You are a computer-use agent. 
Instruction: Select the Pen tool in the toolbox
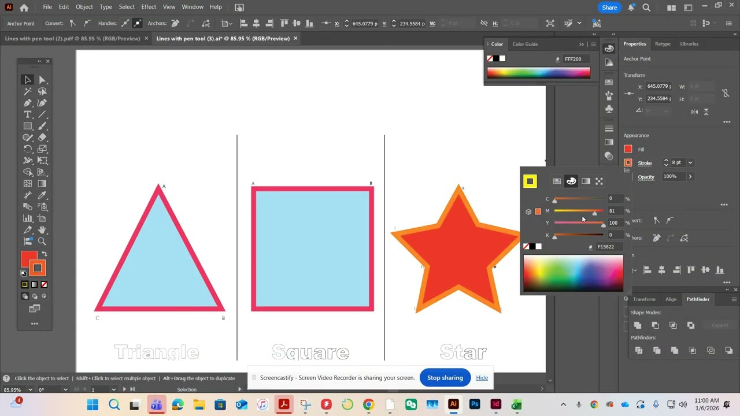28,103
